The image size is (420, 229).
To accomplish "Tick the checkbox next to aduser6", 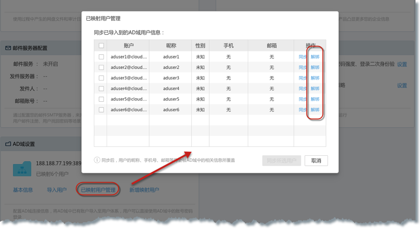I will click(101, 110).
